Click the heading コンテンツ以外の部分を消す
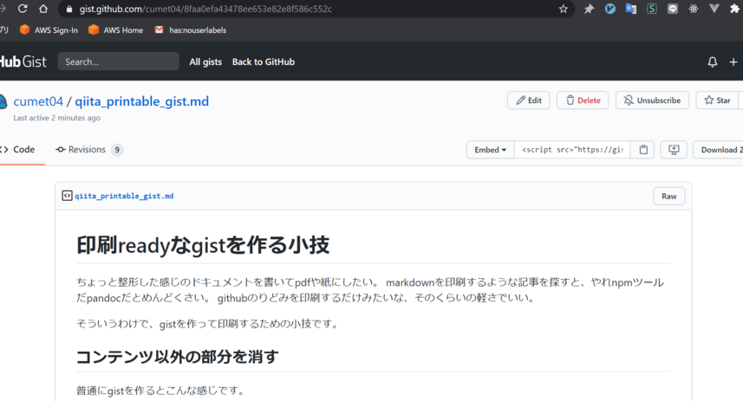The image size is (743, 401). (177, 357)
